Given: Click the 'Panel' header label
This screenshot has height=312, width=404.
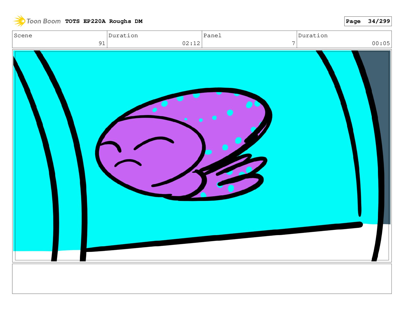Looking at the screenshot, I should [212, 36].
